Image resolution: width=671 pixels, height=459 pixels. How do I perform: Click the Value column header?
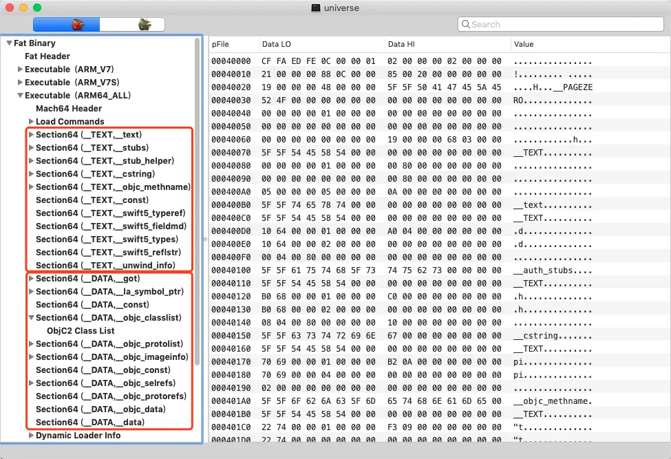tap(590, 44)
